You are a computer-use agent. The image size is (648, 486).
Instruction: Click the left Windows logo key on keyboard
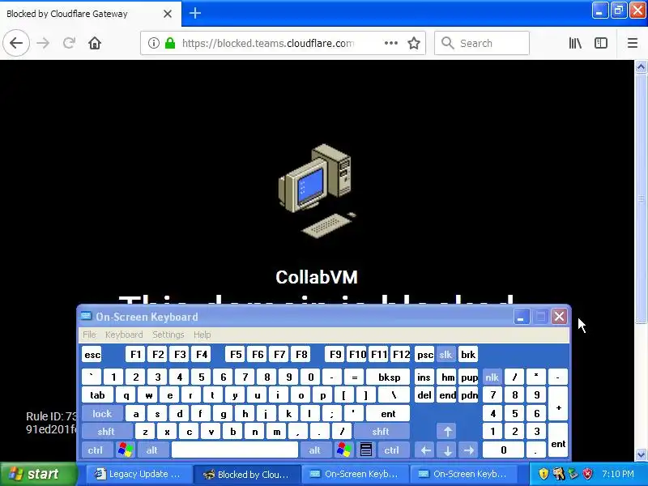pyautogui.click(x=126, y=450)
